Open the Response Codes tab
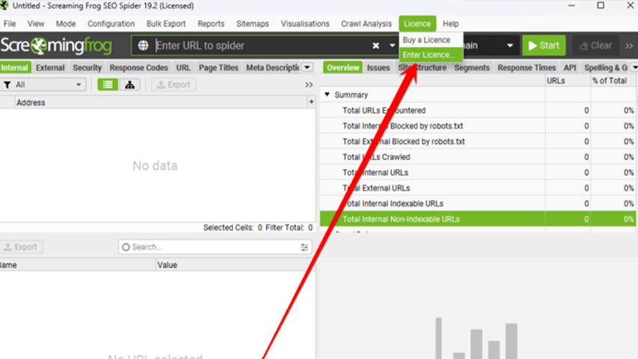638x359 pixels. (138, 67)
